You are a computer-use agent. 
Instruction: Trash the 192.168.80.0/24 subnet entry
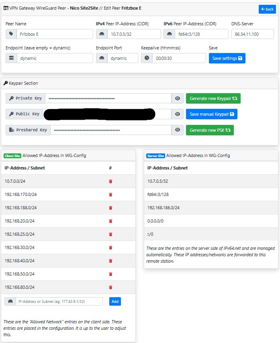click(x=110, y=288)
